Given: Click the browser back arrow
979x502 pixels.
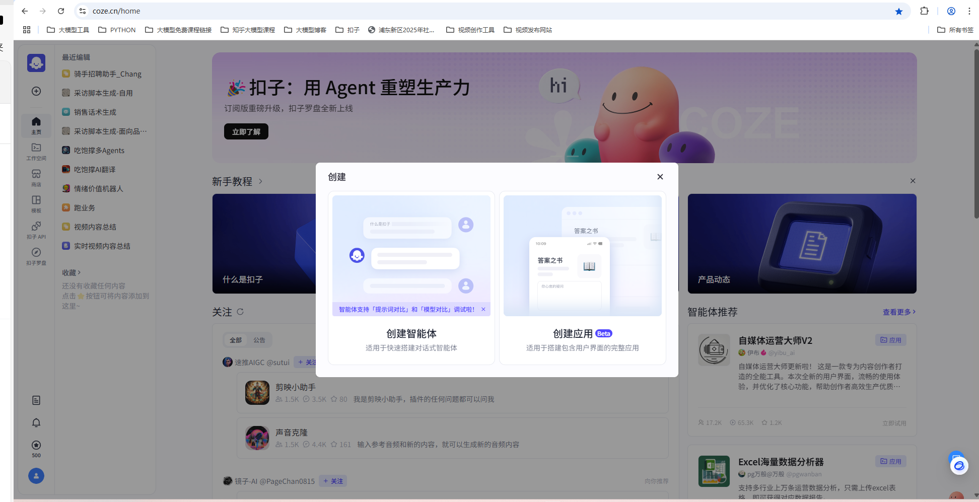Looking at the screenshot, I should coord(25,11).
